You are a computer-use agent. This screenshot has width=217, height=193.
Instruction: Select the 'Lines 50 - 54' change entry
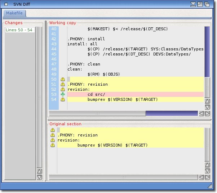coord(19,30)
